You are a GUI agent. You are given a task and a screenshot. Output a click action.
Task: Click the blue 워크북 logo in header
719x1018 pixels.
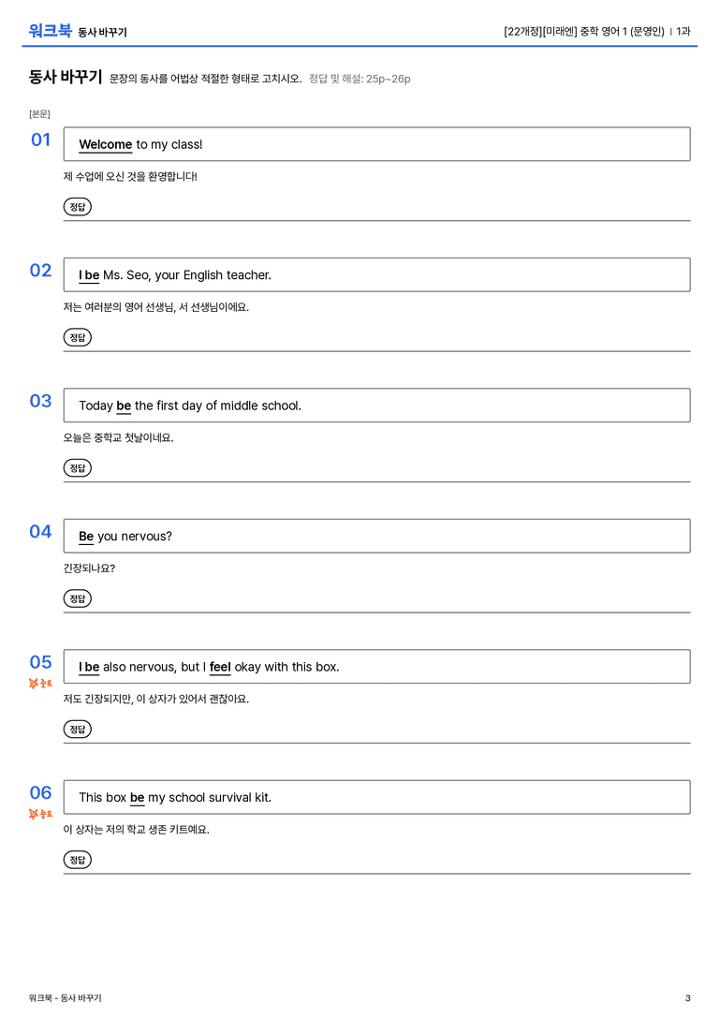(50, 31)
